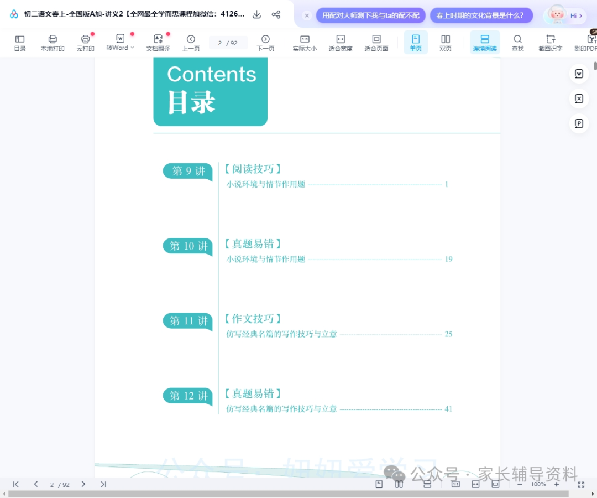Zoom in with the plus button
The height and width of the screenshot is (498, 597).
coord(556,484)
